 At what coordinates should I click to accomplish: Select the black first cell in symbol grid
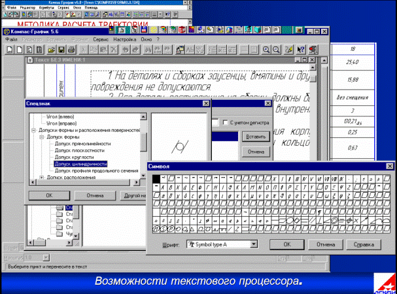pyautogui.click(x=156, y=179)
